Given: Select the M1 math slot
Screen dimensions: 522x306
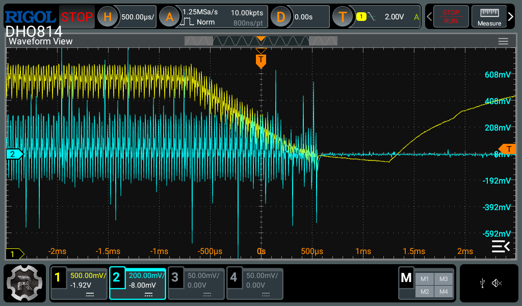Looking at the screenshot, I should pyautogui.click(x=424, y=278).
